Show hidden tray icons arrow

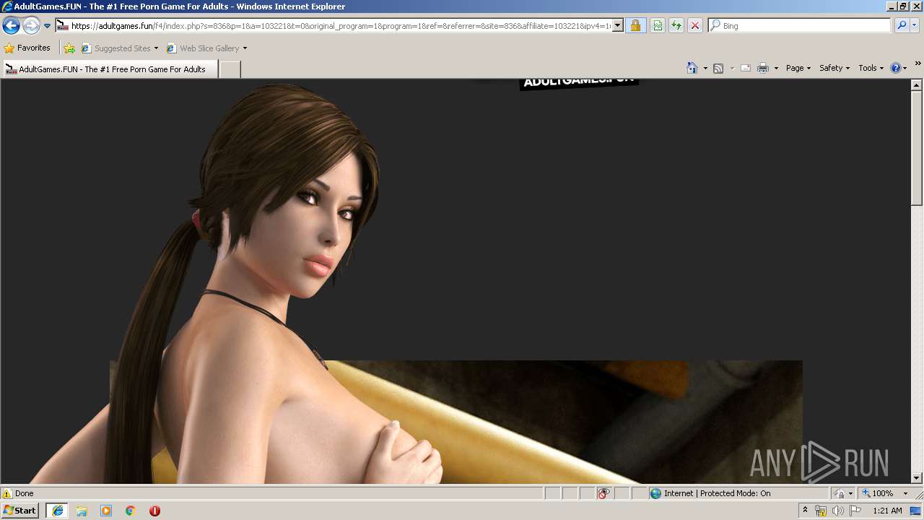tap(805, 511)
